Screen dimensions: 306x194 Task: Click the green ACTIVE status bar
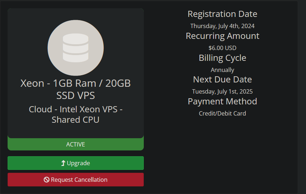[x=76, y=144]
